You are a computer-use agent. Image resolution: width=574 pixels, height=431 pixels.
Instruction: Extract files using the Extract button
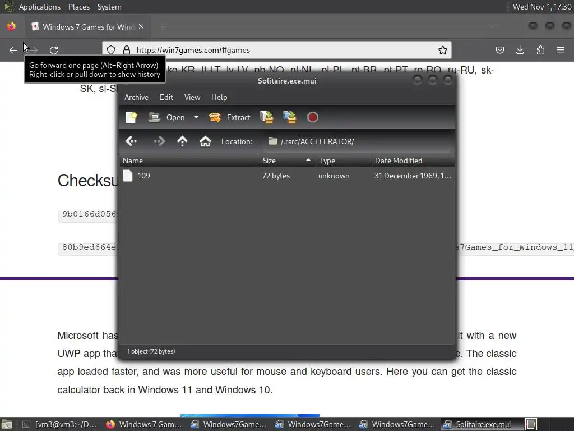(229, 117)
